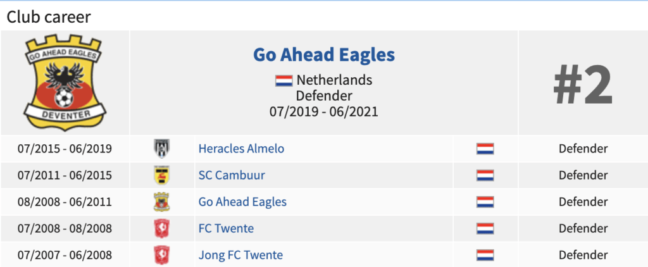648x267 pixels.
Task: Click Netherlands flag in Jong FC Twente row
Action: coord(485,255)
